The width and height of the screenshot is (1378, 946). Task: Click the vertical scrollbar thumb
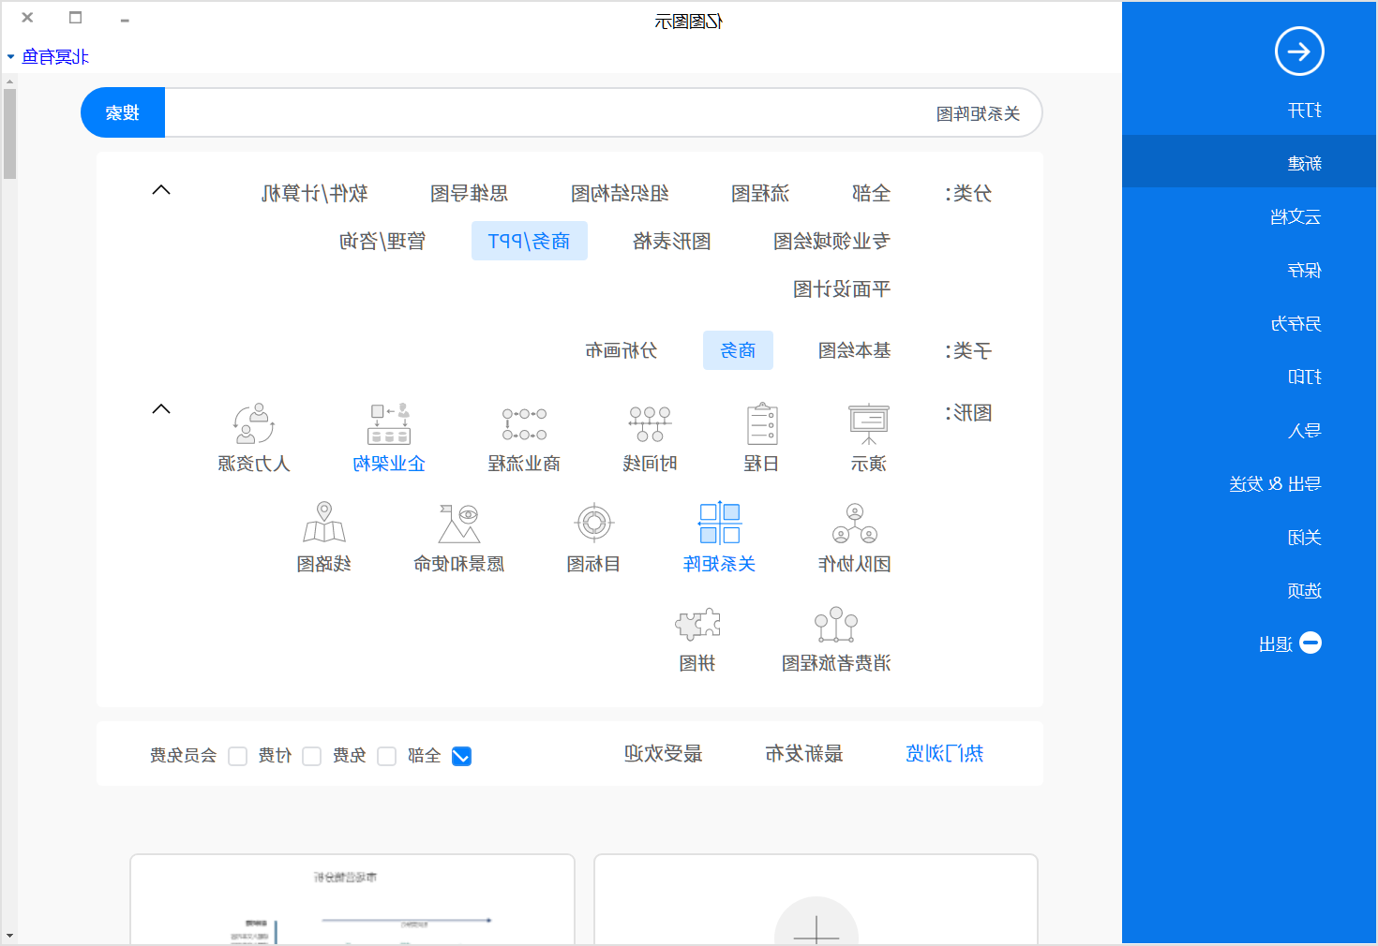(x=9, y=134)
